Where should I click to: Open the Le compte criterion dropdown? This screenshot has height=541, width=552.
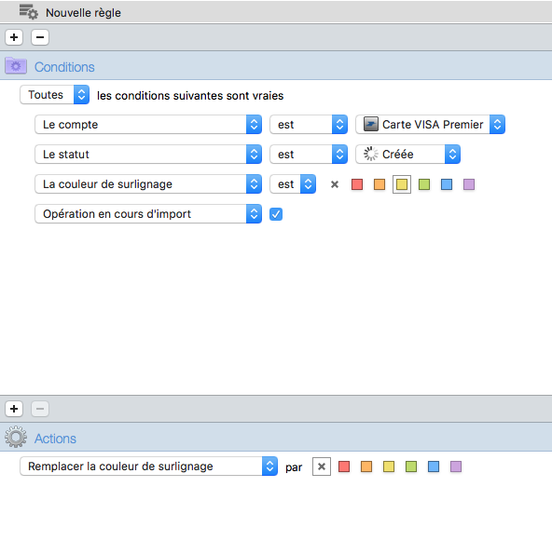[148, 125]
